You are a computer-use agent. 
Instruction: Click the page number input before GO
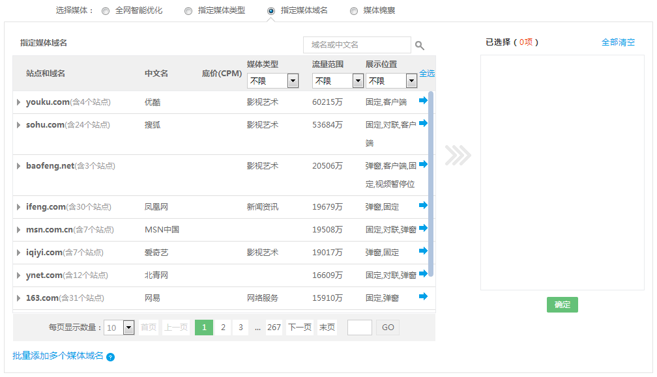(359, 327)
